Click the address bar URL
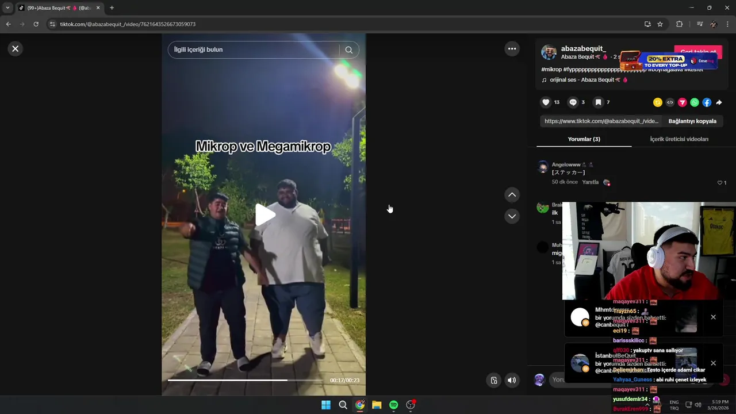Viewport: 736px width, 414px height. (128, 24)
